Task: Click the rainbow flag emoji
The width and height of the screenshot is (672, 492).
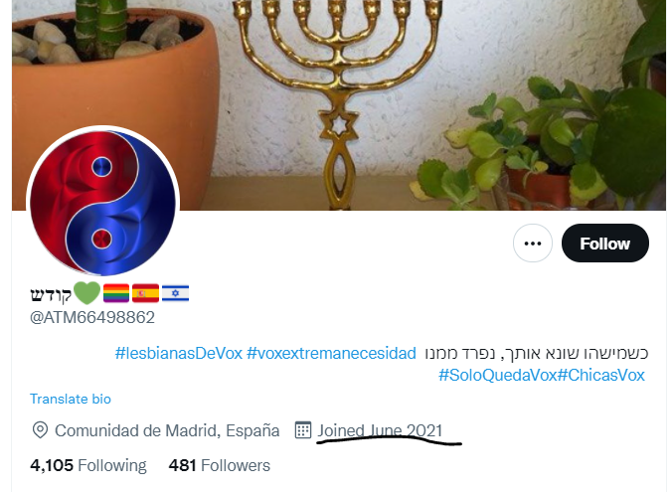Action: point(116,293)
